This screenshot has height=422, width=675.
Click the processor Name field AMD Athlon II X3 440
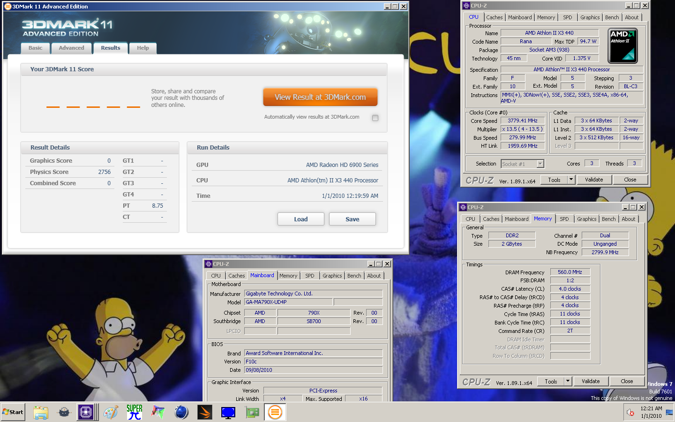coord(549,33)
